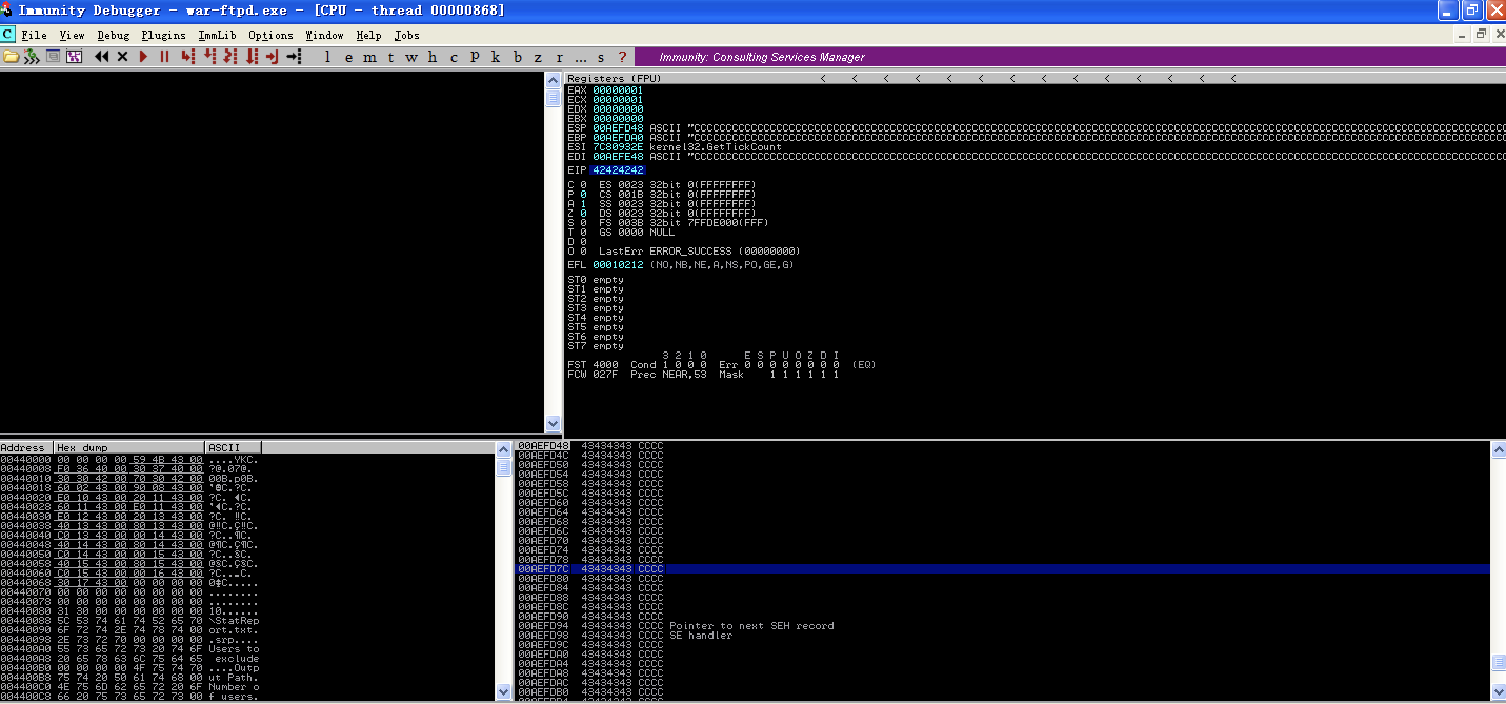Image resolution: width=1506 pixels, height=704 pixels.
Task: Click the Address column header in dump
Action: (x=26, y=448)
